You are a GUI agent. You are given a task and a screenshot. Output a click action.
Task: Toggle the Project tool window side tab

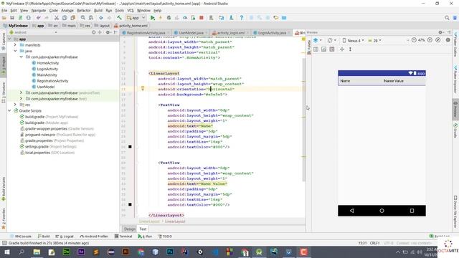(4, 65)
